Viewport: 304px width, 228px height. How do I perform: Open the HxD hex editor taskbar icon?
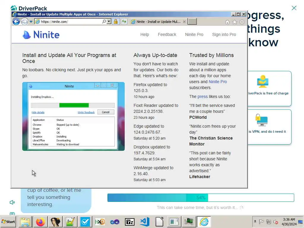coord(100,221)
